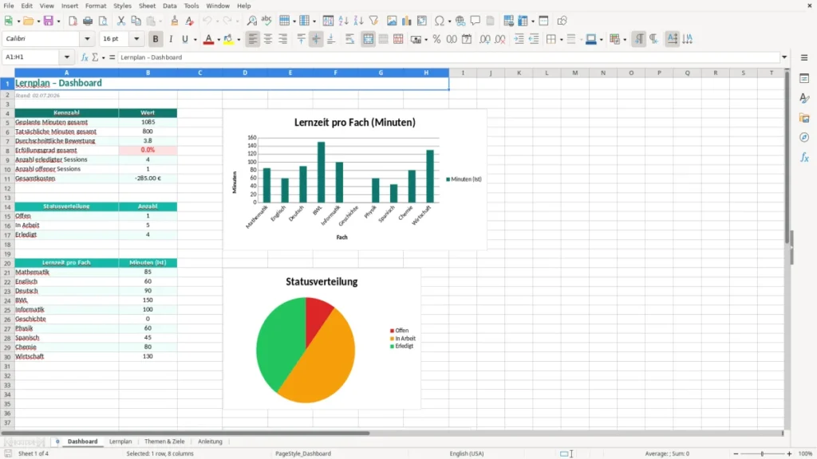
Task: Open Print Preview
Action: pyautogui.click(x=103, y=21)
